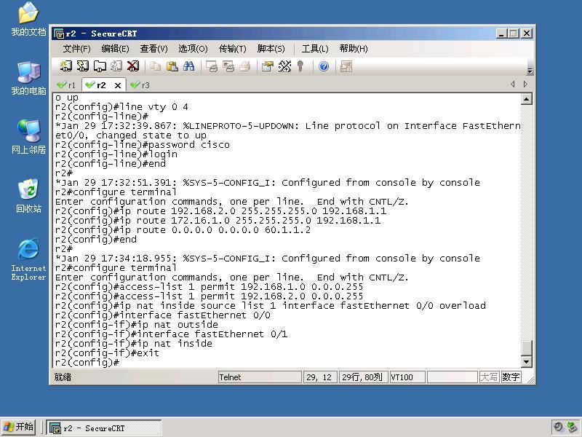Click the Disconnect red X icon

(133, 66)
